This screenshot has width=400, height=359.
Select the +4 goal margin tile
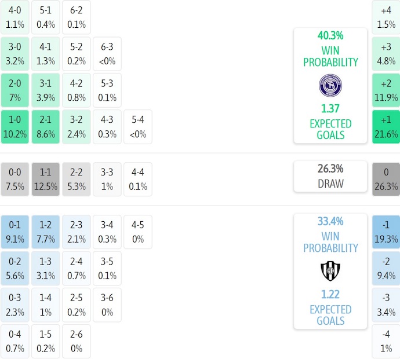pyautogui.click(x=386, y=17)
